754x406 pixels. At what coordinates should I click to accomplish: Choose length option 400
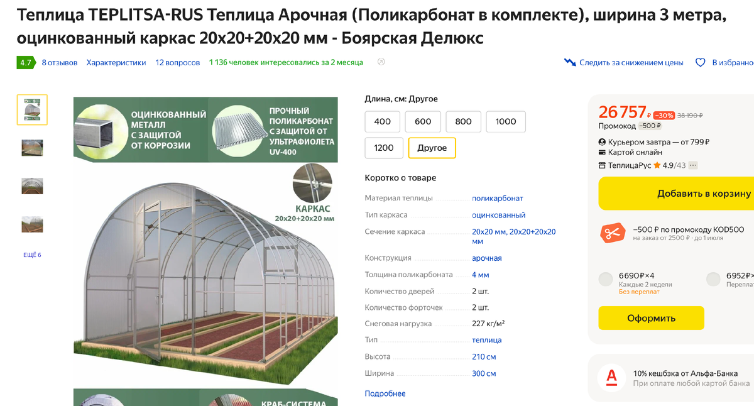(382, 122)
